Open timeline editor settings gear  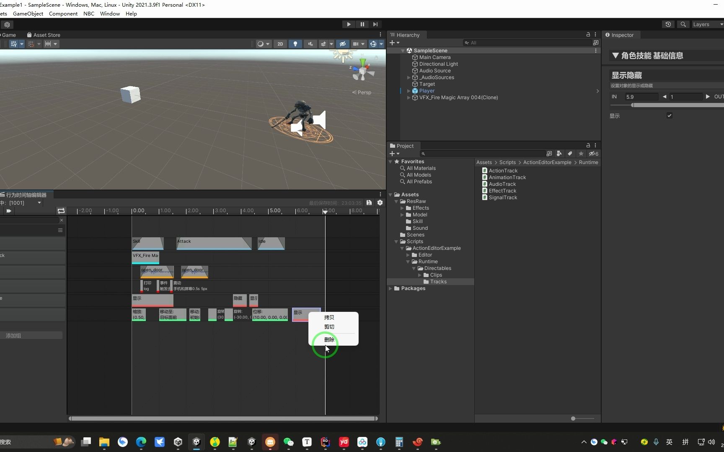tap(380, 203)
